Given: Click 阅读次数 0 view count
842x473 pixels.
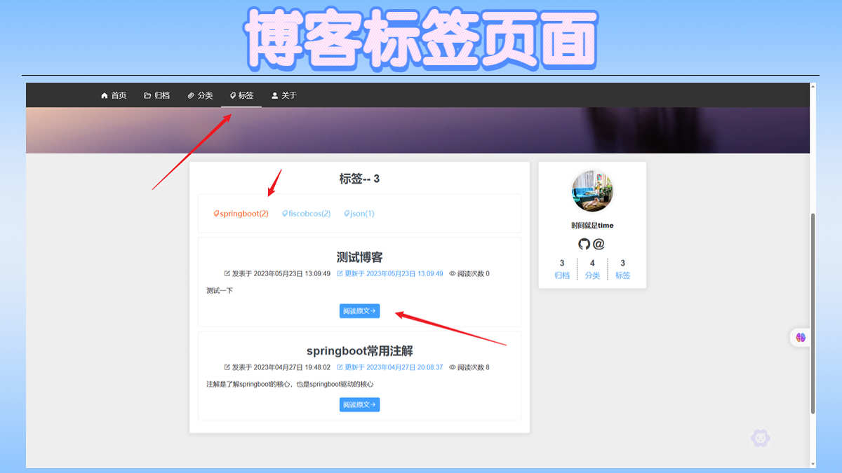Looking at the screenshot, I should click(469, 273).
